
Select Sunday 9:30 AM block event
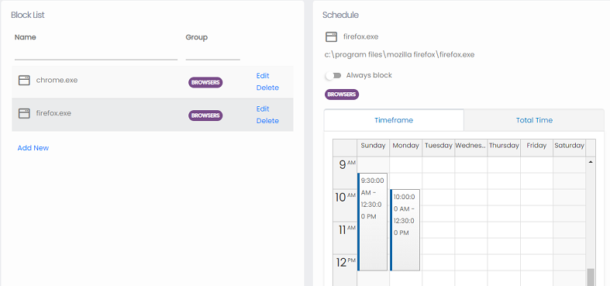(372, 222)
